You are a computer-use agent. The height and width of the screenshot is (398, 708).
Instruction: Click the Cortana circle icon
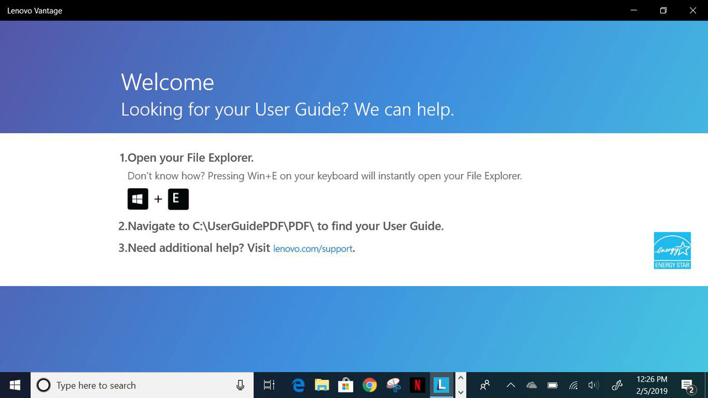pos(44,385)
